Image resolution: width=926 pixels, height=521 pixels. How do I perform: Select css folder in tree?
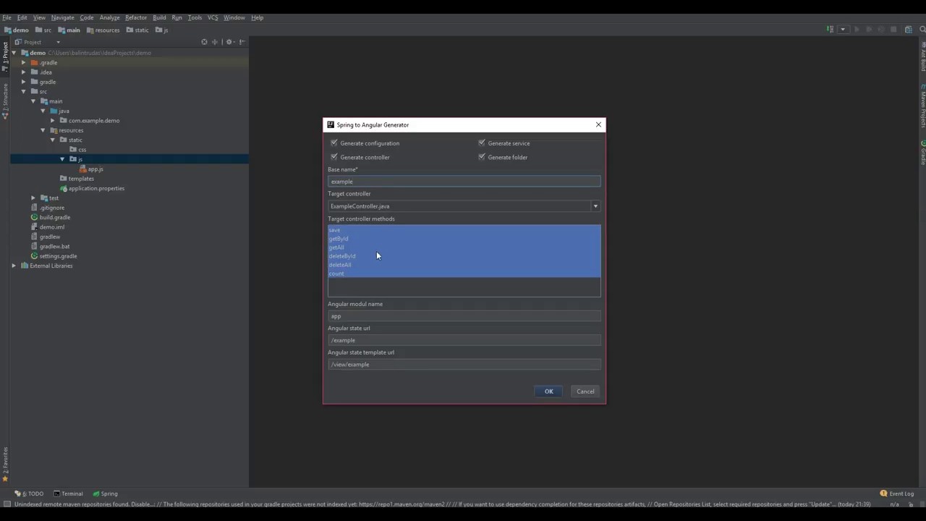point(77,150)
